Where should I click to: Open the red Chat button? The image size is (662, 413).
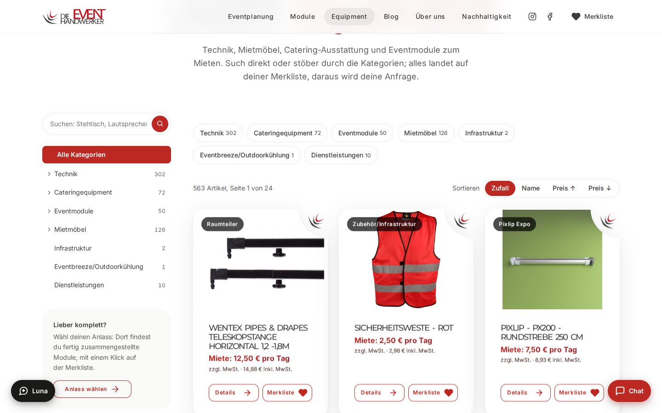tap(629, 391)
